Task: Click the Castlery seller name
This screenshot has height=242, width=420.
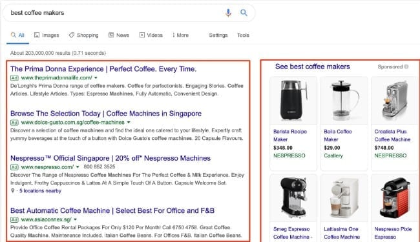Action: [x=333, y=156]
